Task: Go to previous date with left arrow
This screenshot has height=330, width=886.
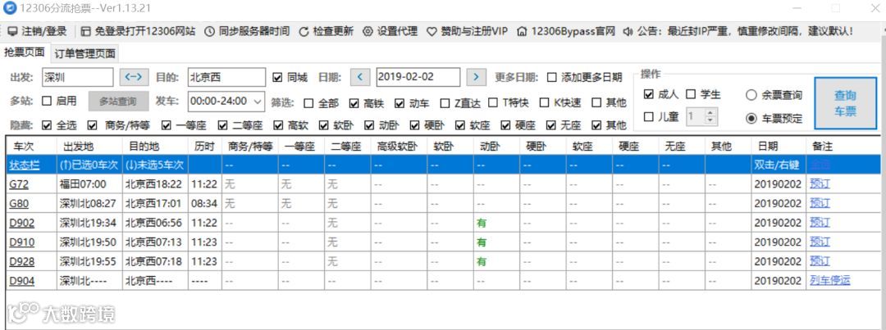Action: click(360, 77)
